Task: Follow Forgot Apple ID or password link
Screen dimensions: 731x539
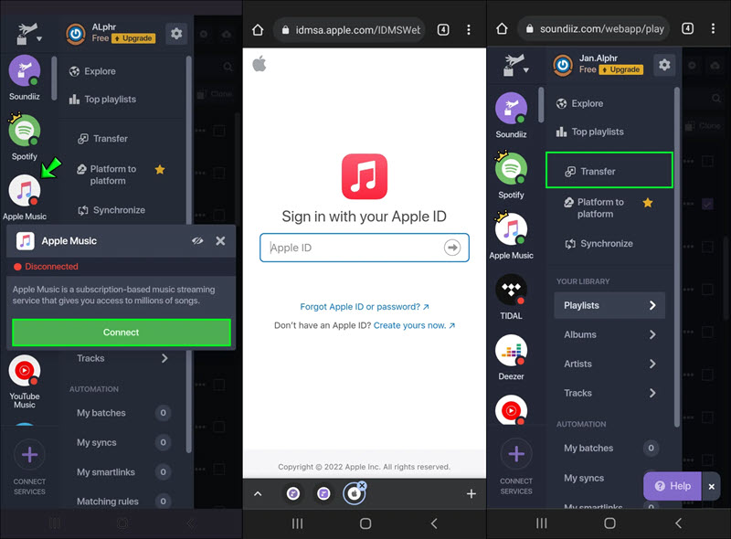Action: (364, 307)
